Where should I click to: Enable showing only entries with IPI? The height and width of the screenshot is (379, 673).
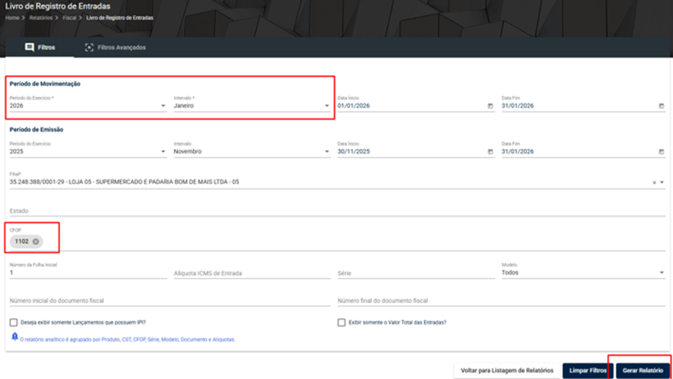[14, 322]
